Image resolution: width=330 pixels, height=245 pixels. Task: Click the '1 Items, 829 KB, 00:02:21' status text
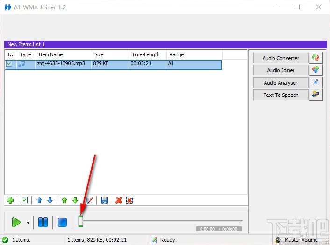pyautogui.click(x=97, y=240)
